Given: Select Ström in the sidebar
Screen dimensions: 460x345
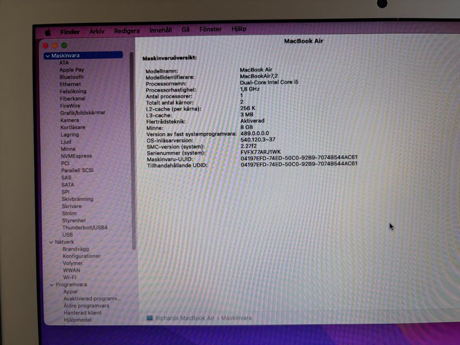Looking at the screenshot, I should click(x=69, y=213).
